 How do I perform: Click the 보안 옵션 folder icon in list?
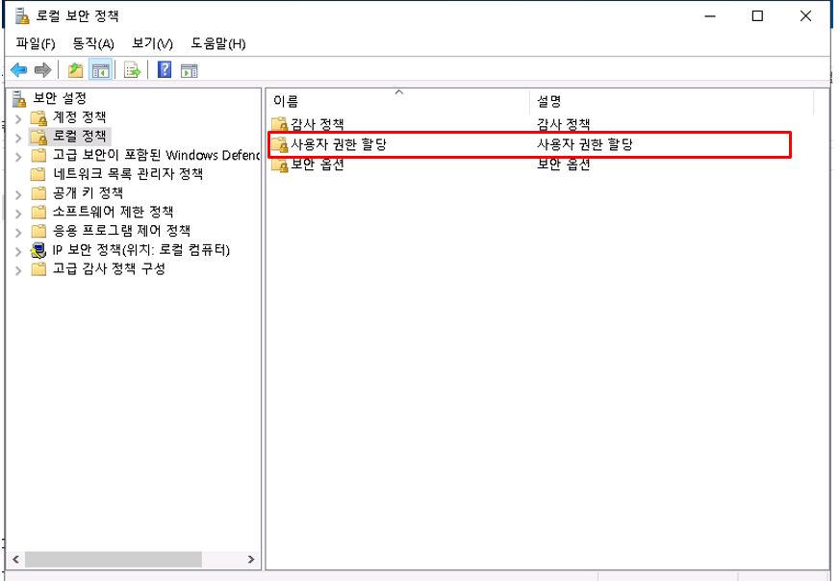[x=280, y=164]
